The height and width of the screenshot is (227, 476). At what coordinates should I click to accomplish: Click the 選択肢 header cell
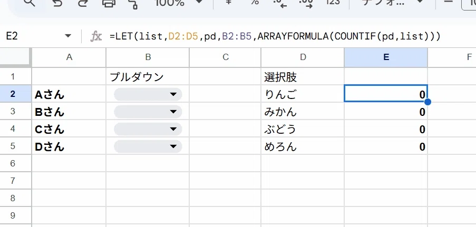[303, 76]
